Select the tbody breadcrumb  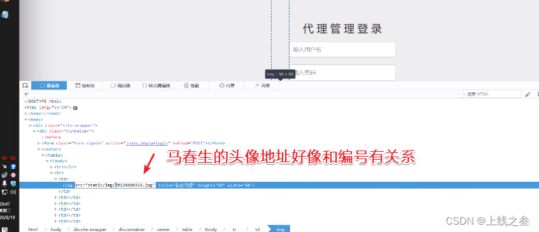pyautogui.click(x=211, y=229)
